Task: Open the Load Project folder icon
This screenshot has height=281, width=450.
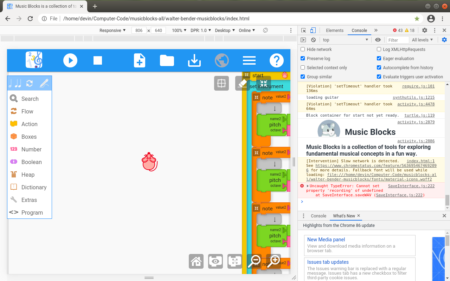Action: (x=167, y=60)
